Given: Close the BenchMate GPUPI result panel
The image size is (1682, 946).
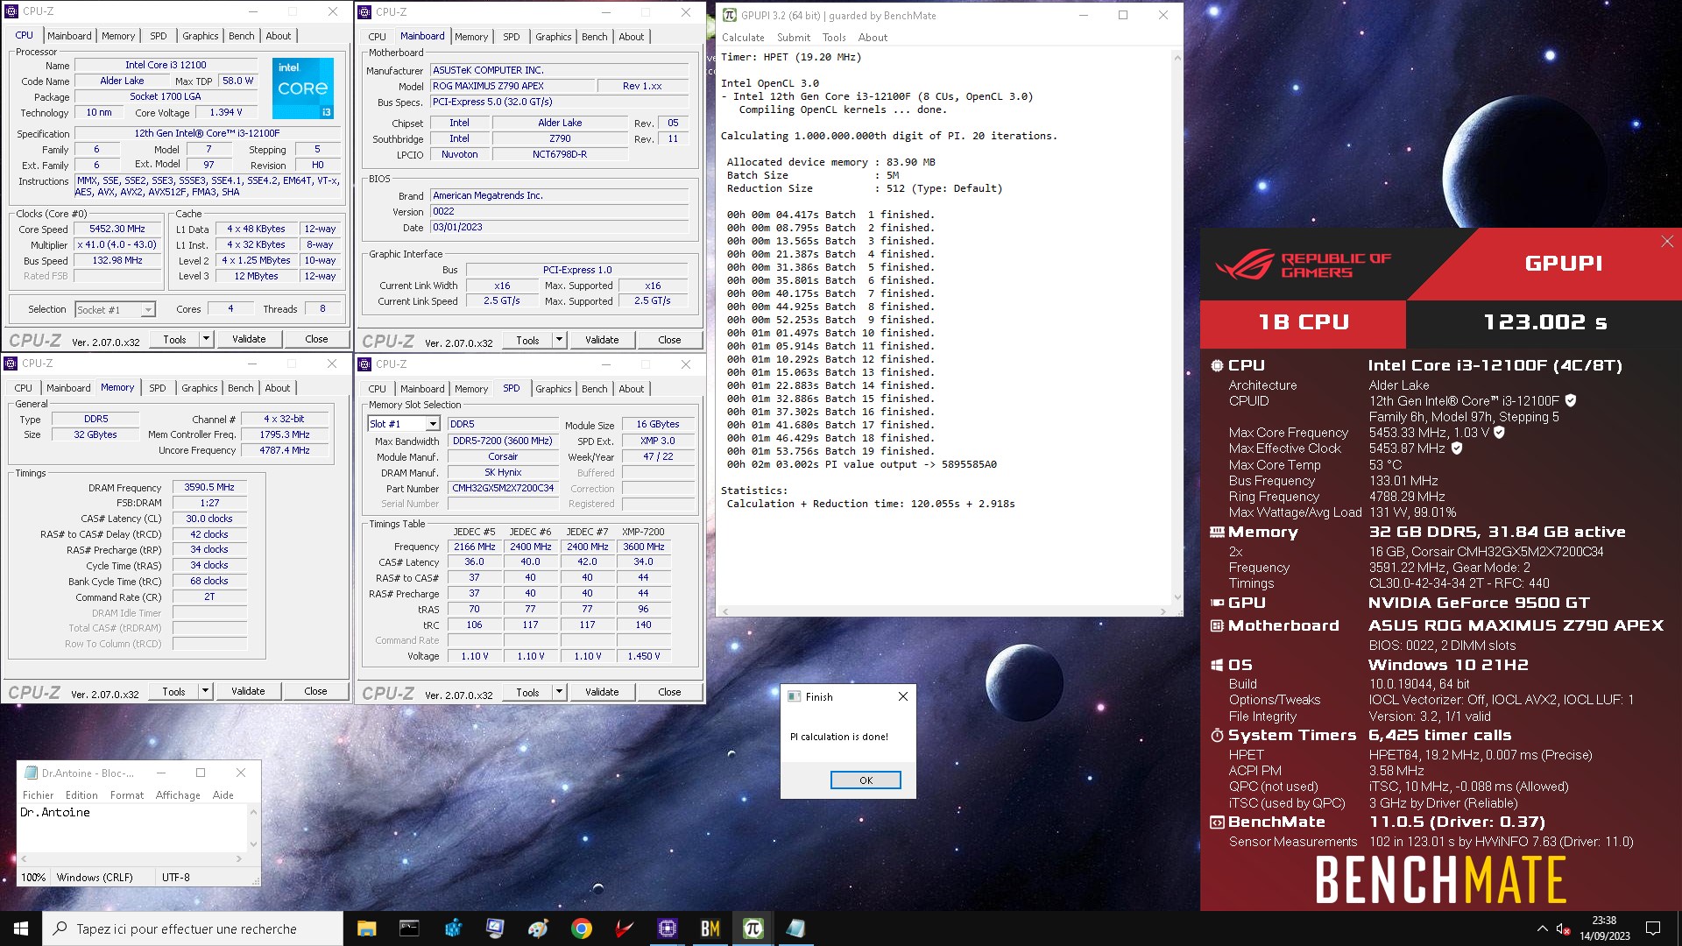Looking at the screenshot, I should [x=1666, y=242].
